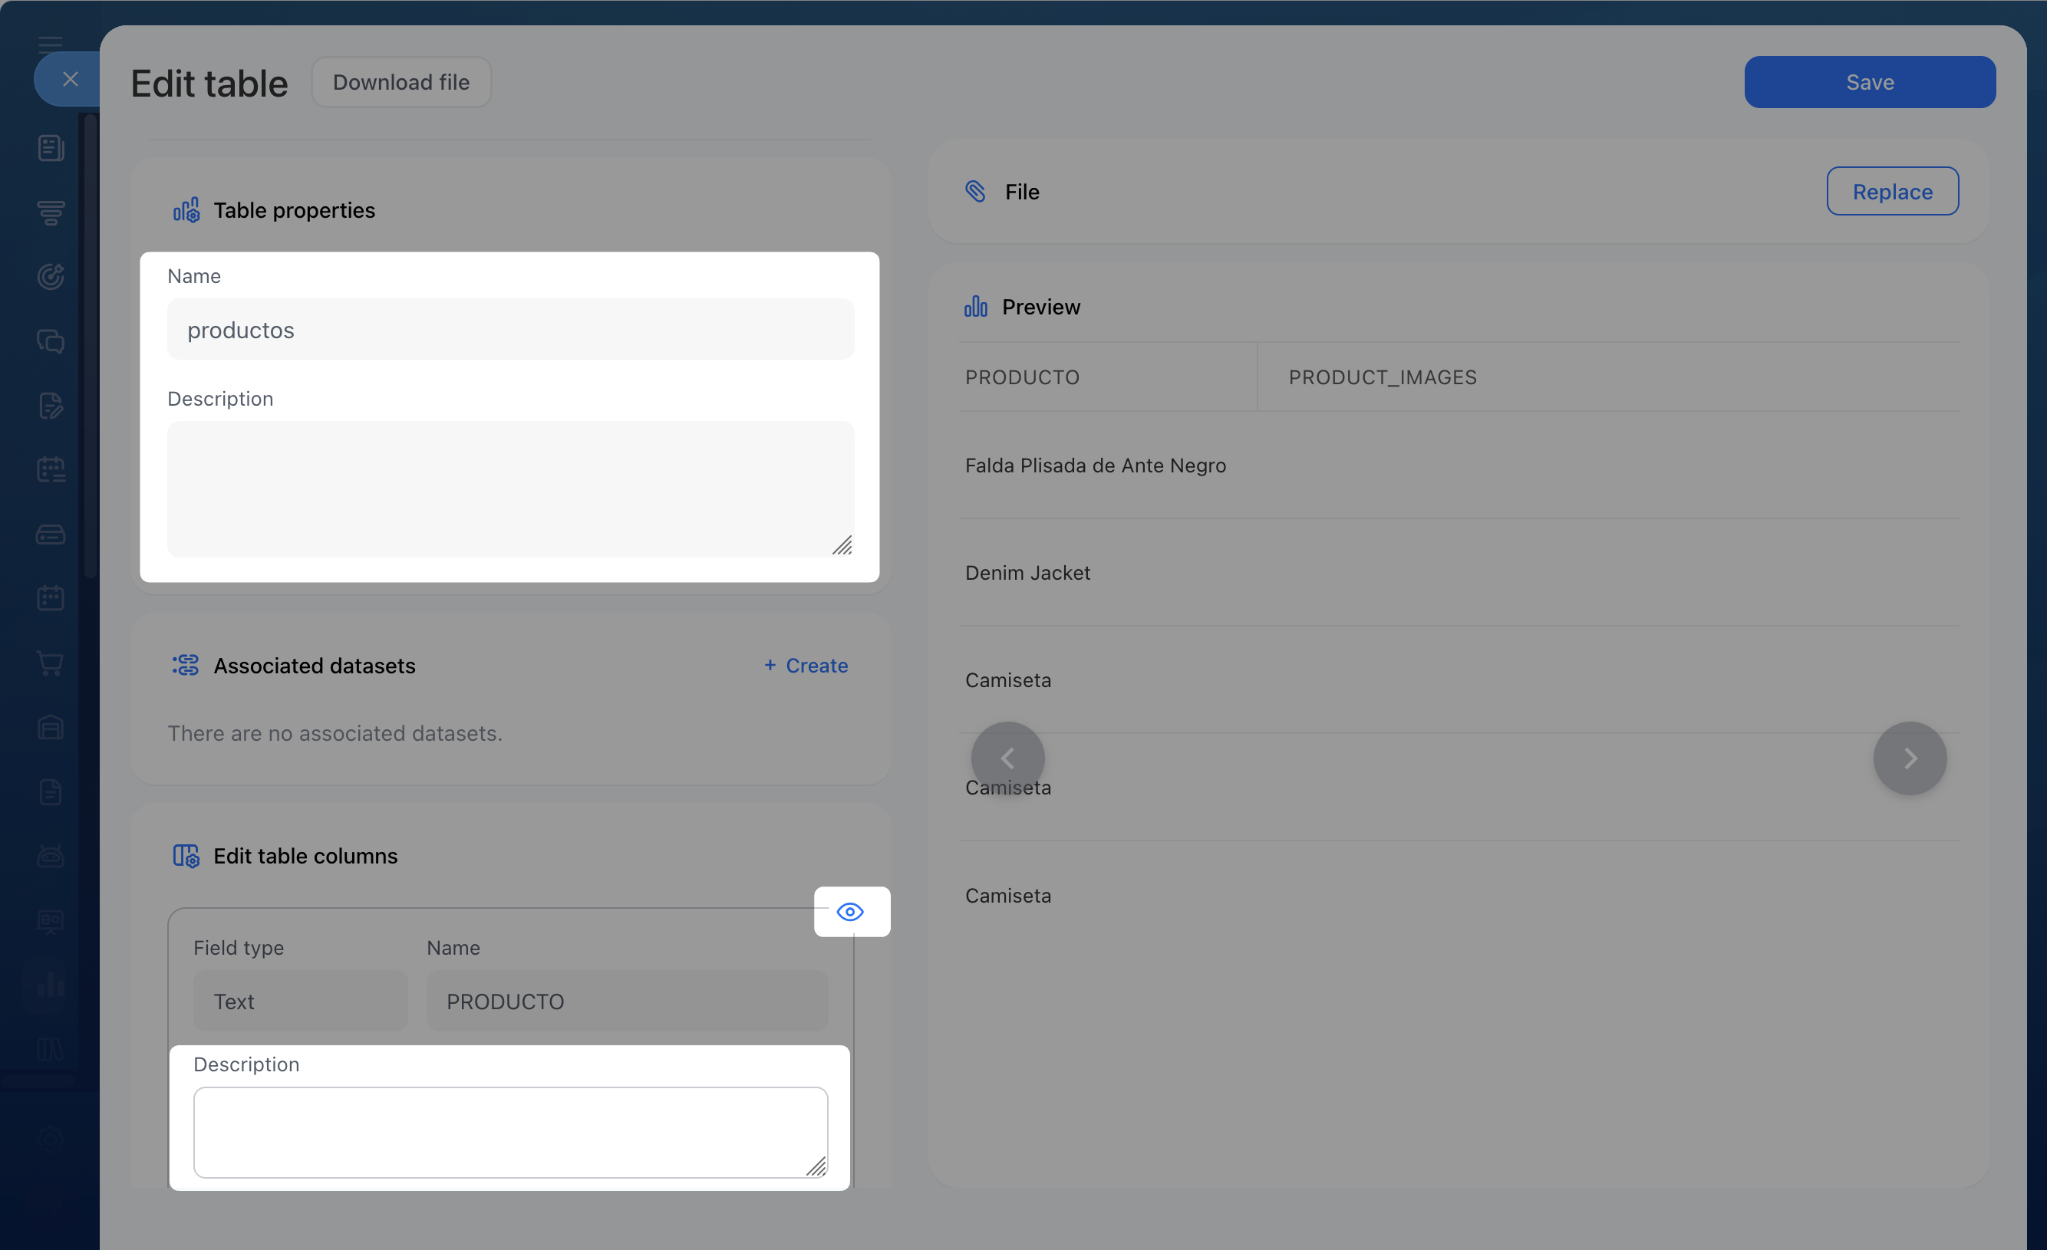Open the plain calendar icon in sidebar
Viewport: 2047px width, 1250px height.
coord(51,598)
